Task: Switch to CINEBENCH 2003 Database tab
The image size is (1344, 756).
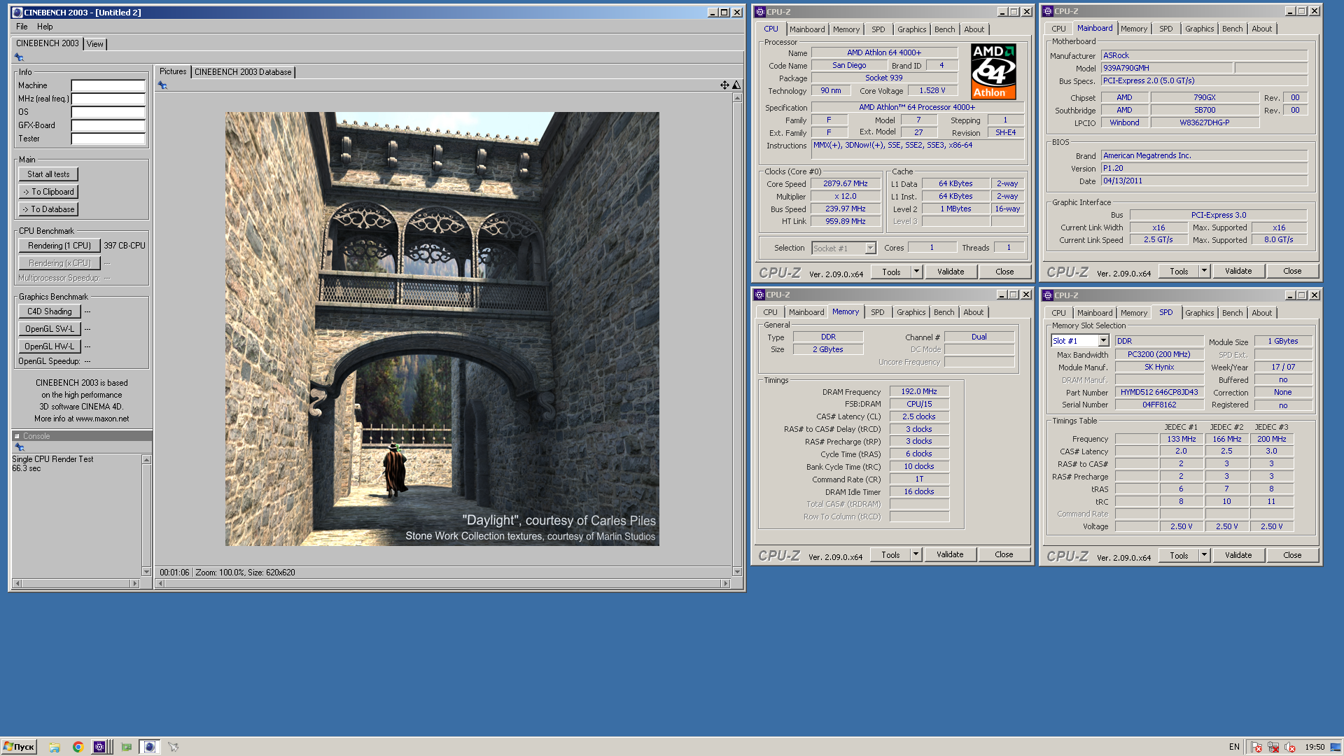Action: pyautogui.click(x=243, y=72)
